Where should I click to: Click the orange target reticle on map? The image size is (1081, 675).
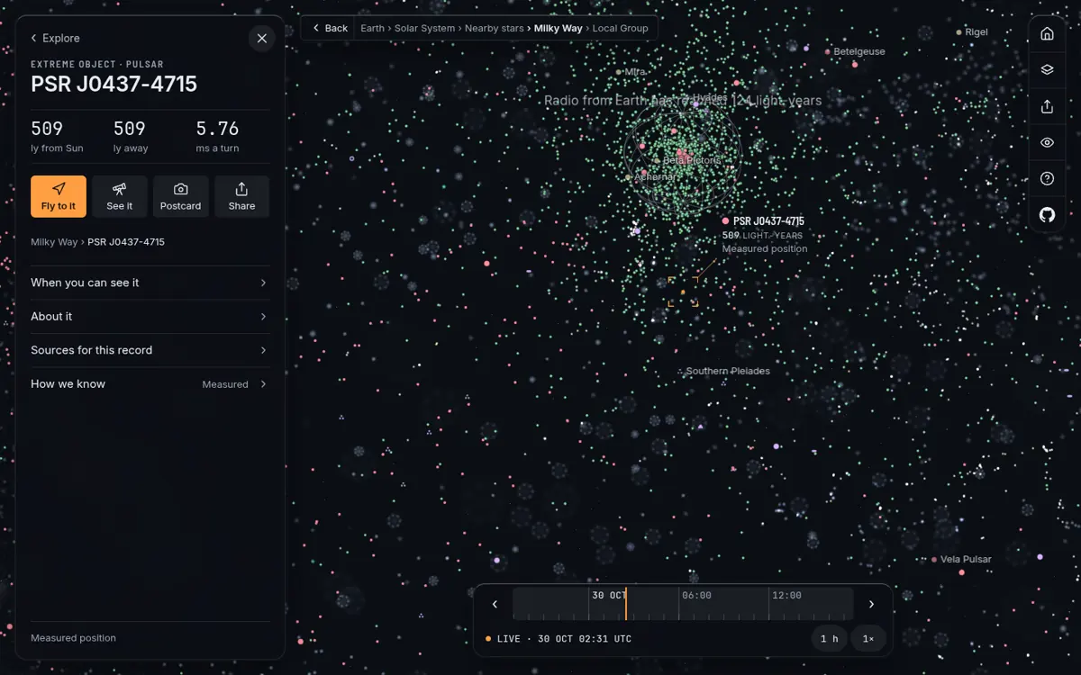click(683, 292)
